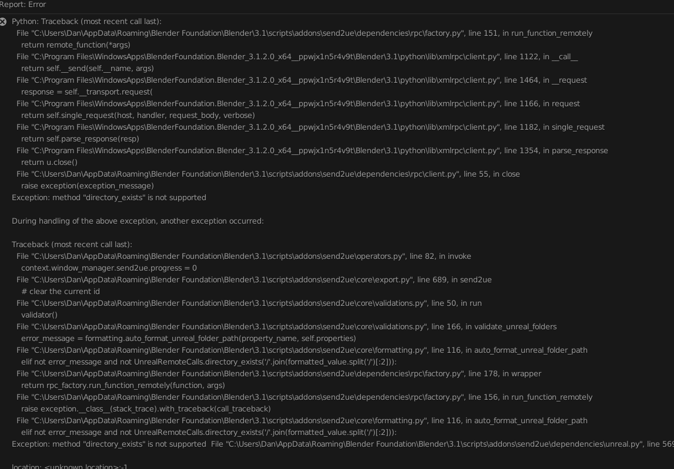Click the error dismiss icon beside Python traceback
Image resolution: width=674 pixels, height=469 pixels.
click(x=4, y=22)
